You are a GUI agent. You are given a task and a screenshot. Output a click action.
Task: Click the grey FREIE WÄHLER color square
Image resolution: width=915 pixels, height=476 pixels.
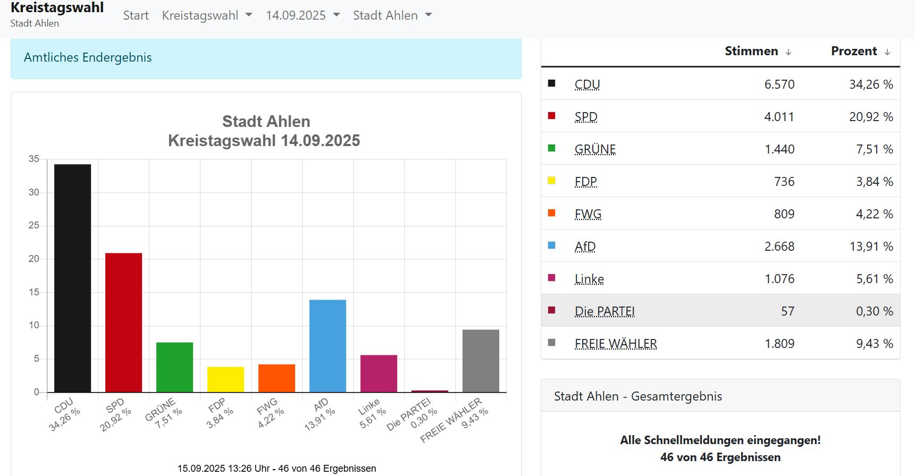551,343
